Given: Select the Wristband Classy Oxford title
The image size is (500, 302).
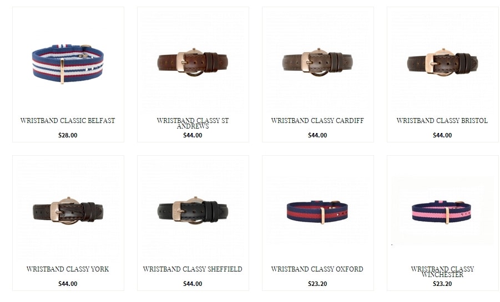Looking at the screenshot, I should [x=317, y=269].
